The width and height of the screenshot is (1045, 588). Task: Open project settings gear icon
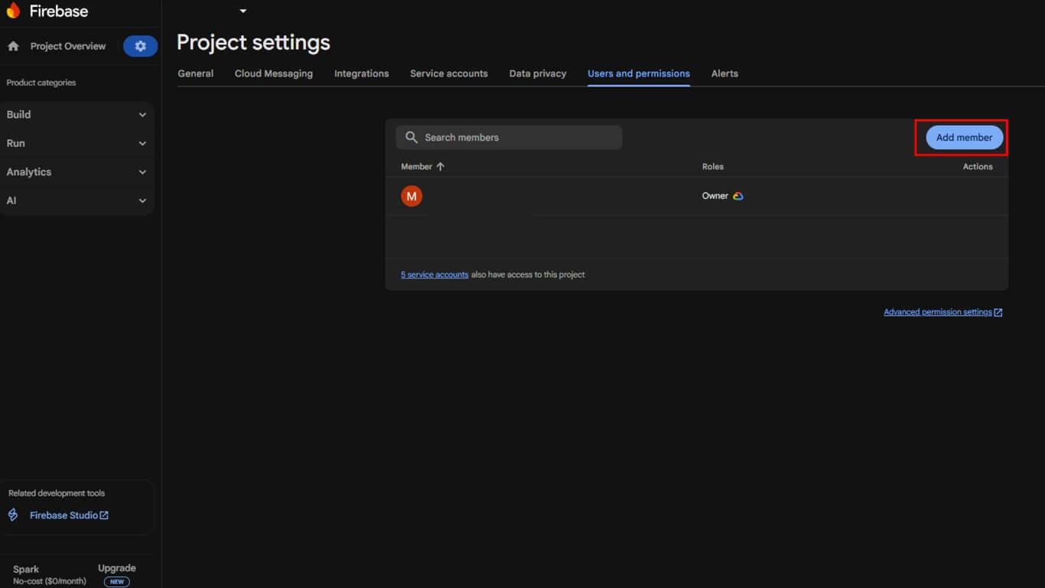point(140,46)
